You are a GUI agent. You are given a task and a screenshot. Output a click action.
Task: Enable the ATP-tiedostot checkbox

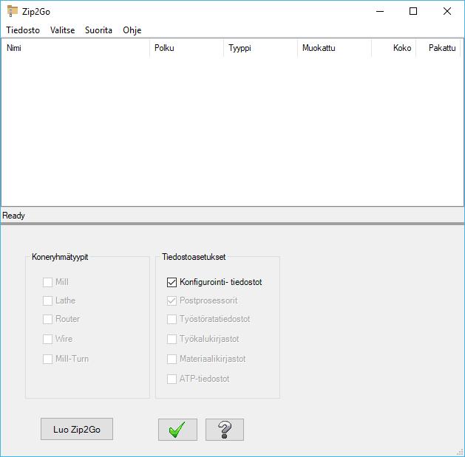pos(172,379)
